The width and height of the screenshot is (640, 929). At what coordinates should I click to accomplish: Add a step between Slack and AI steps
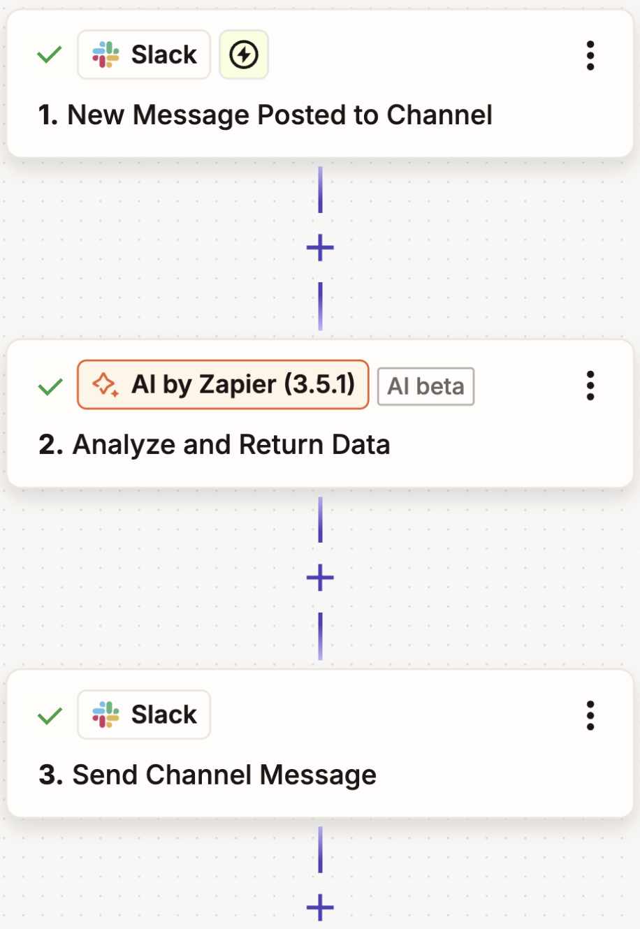[x=319, y=246]
